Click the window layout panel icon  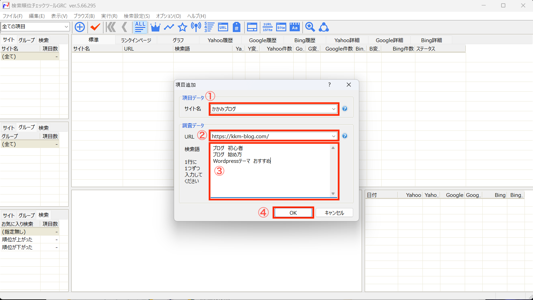252,27
